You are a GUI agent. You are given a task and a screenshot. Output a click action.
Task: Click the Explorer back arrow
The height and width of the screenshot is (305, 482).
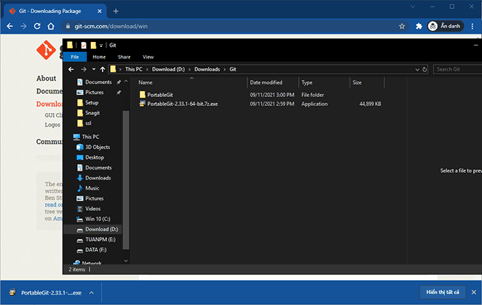pyautogui.click(x=72, y=69)
